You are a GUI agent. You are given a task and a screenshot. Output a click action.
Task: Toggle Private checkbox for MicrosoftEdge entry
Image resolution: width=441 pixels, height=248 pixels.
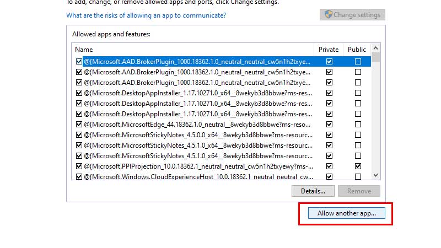coord(329,125)
